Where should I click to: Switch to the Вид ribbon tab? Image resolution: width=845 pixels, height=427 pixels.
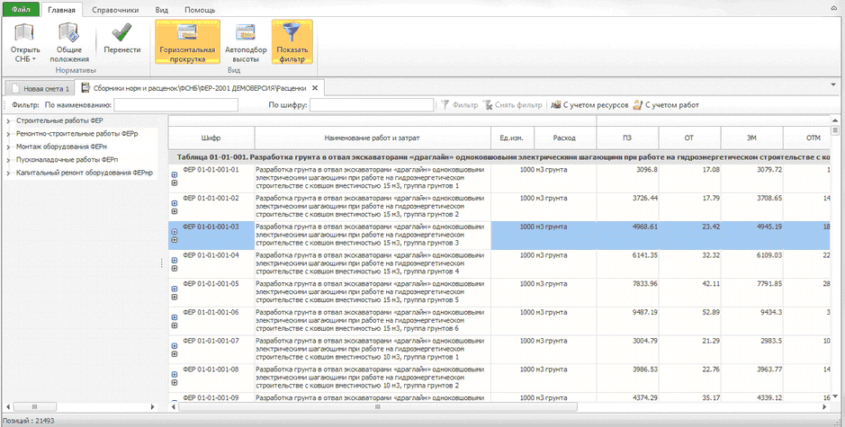(161, 10)
